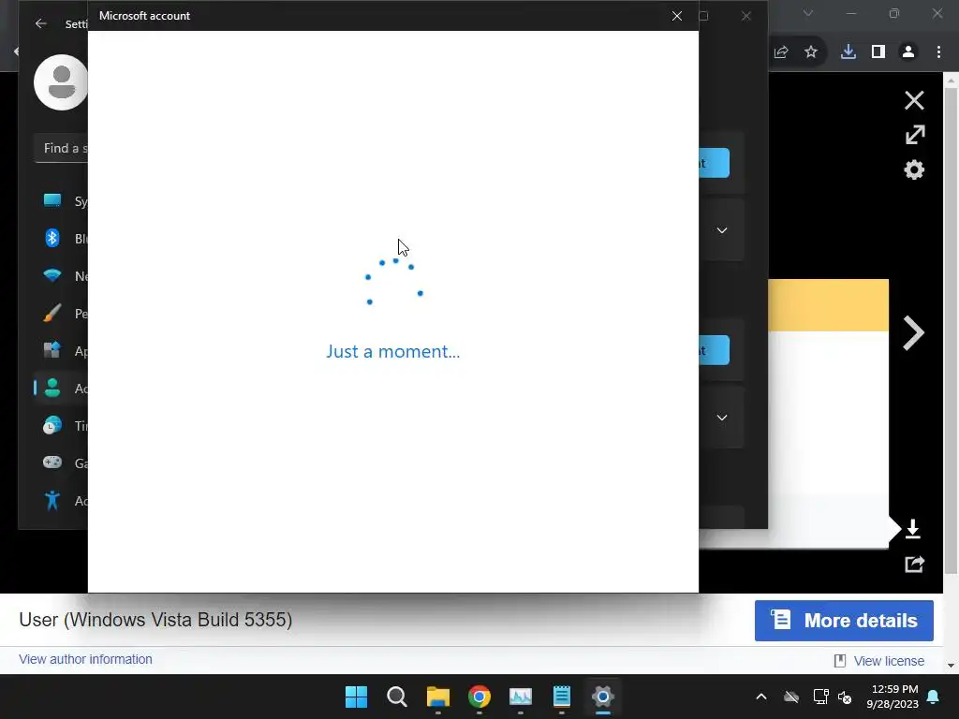Open the View license link
The width and height of the screenshot is (959, 719).
889,661
